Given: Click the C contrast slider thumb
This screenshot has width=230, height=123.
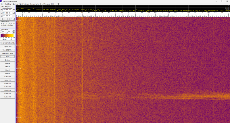Looking at the screenshot, I should [x=7, y=33].
